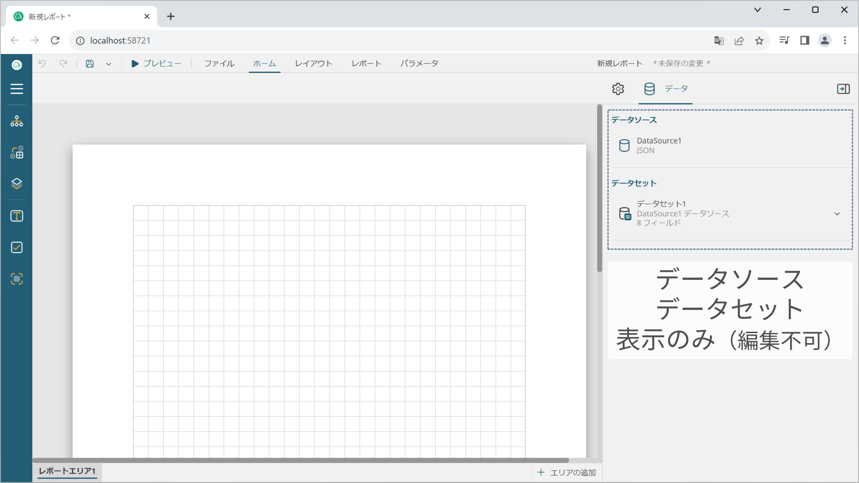This screenshot has width=859, height=483.
Task: Click エリアの追加 to add an area
Action: [x=566, y=472]
